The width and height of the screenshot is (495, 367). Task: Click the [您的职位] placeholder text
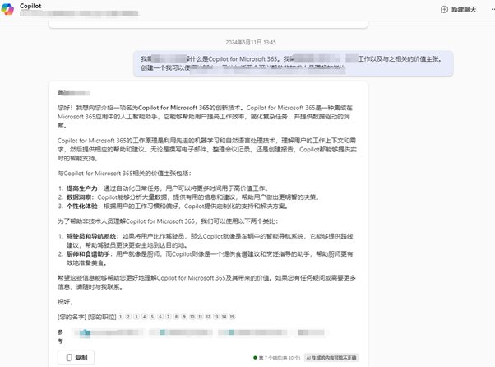[102, 317]
